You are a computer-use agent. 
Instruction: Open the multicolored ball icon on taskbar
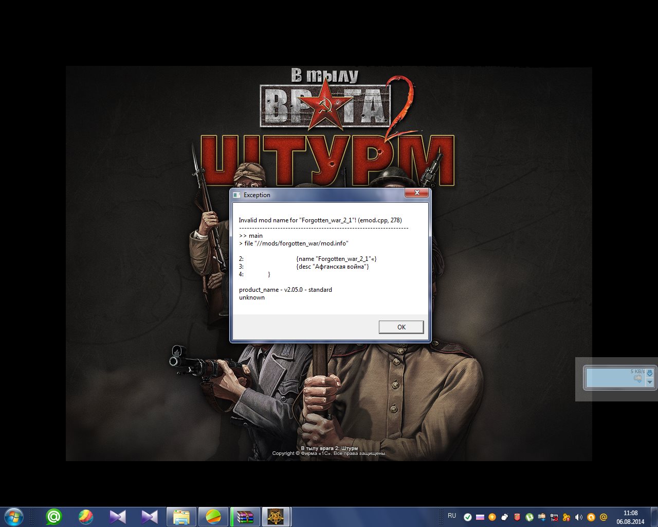coord(86,516)
